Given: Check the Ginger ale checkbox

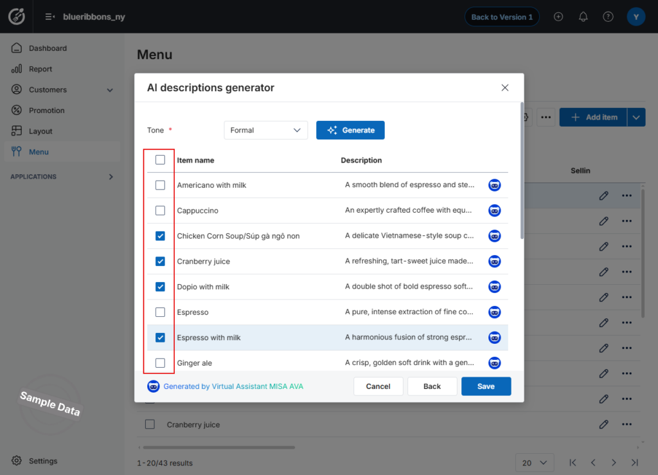Looking at the screenshot, I should [x=160, y=363].
